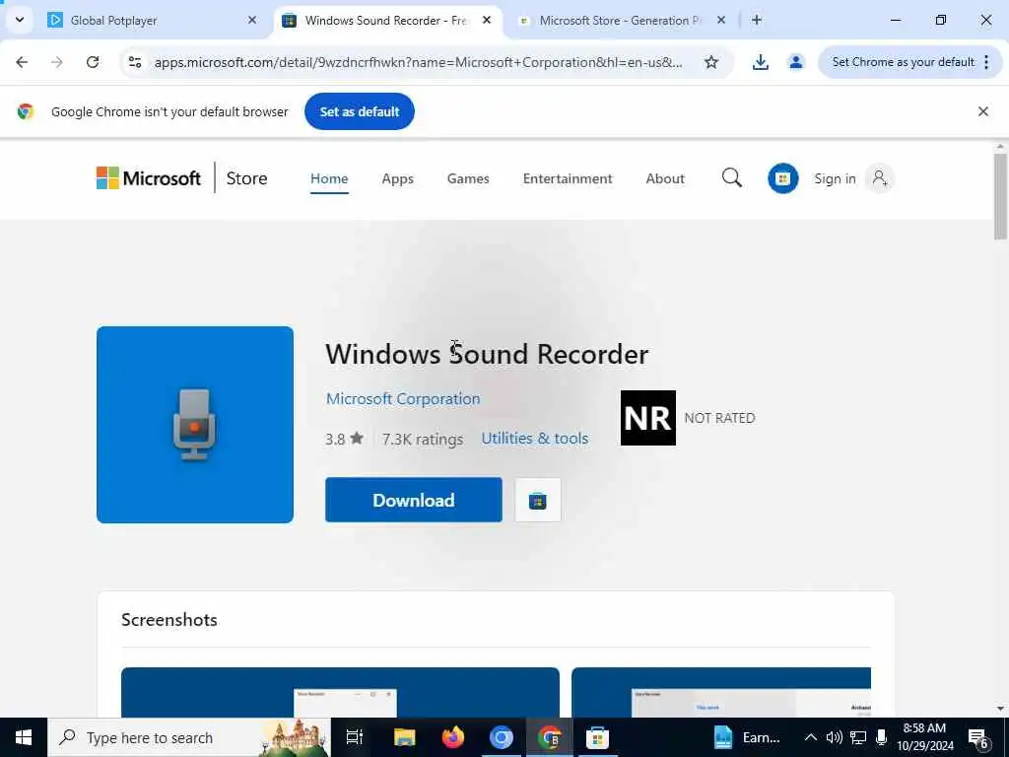The image size is (1009, 757).
Task: Click the NR not rated badge
Action: (x=648, y=418)
